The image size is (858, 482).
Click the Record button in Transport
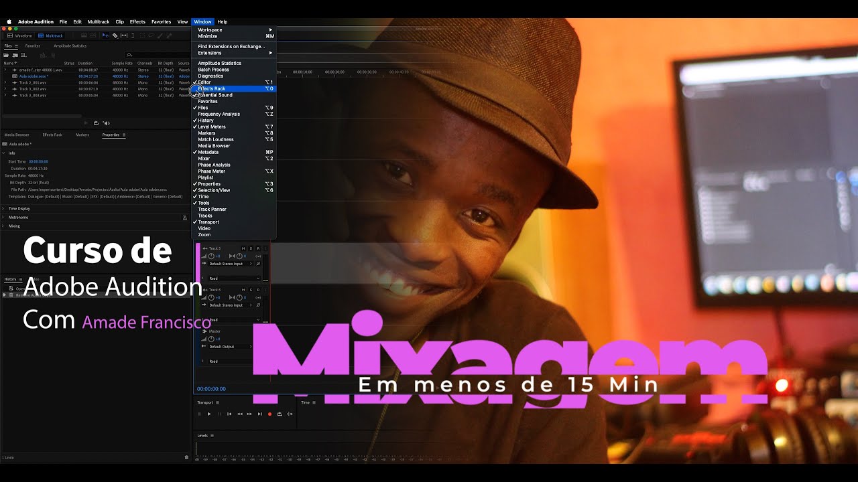click(x=269, y=414)
